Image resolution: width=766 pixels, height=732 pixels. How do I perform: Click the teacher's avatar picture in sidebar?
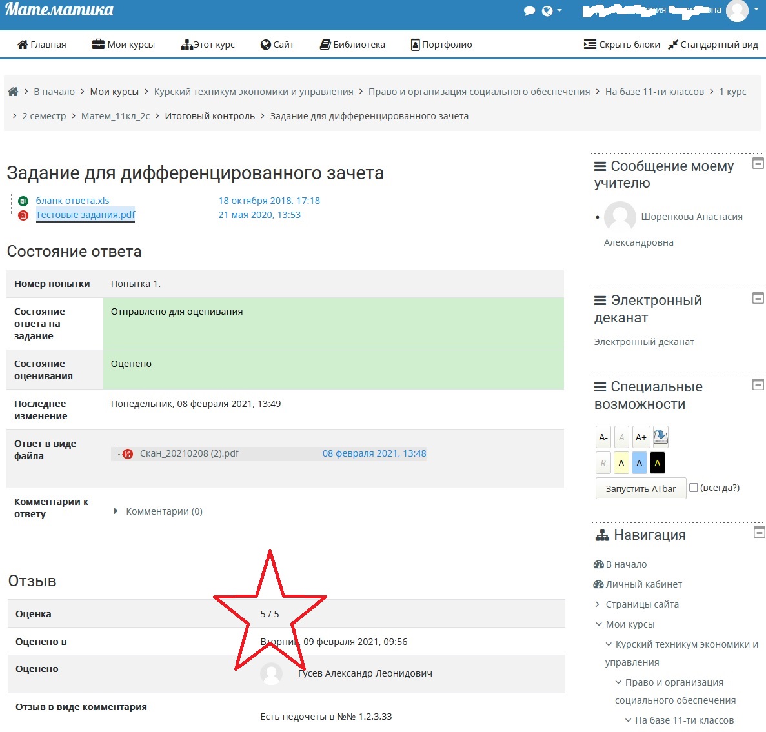click(620, 217)
